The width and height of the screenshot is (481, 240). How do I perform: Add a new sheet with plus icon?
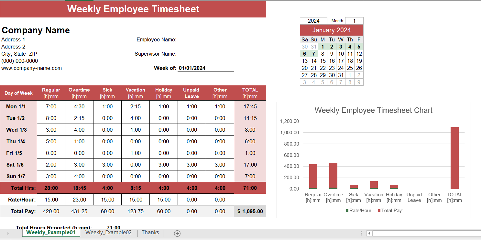click(177, 233)
